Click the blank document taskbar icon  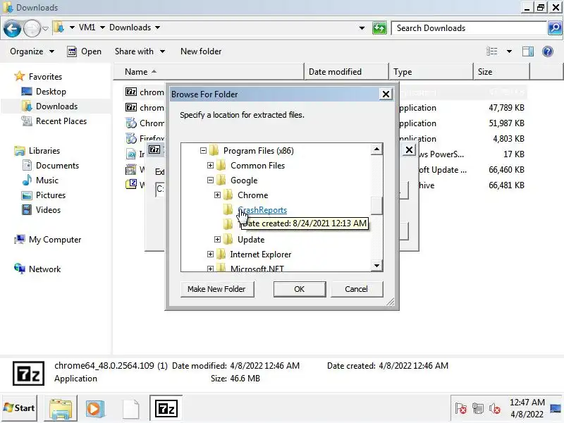(130, 409)
